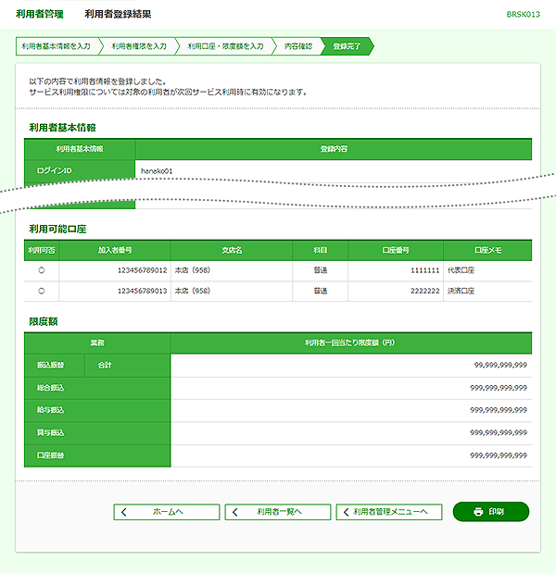Click the 口座メモ column header

[487, 250]
